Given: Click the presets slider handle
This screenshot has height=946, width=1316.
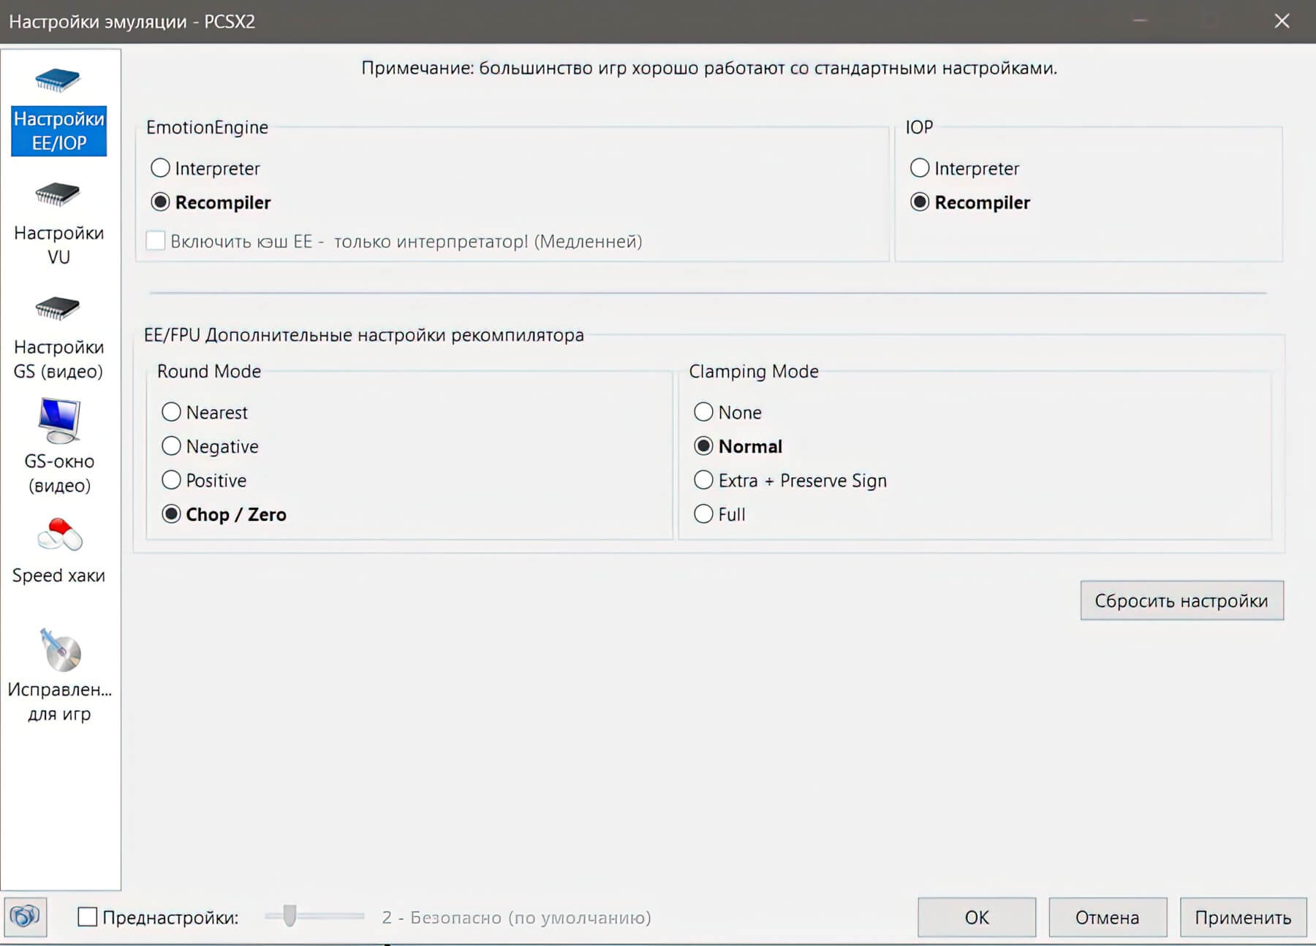Looking at the screenshot, I should pos(290,915).
